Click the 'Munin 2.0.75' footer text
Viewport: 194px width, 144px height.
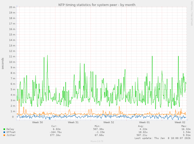point(97,141)
